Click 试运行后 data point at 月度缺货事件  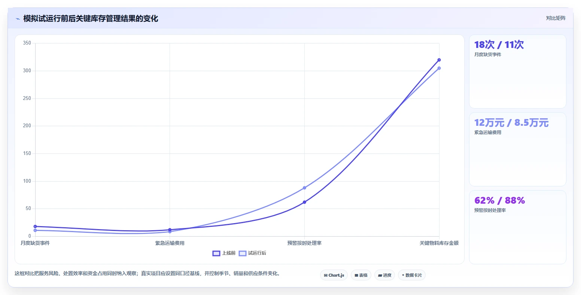[x=35, y=230]
